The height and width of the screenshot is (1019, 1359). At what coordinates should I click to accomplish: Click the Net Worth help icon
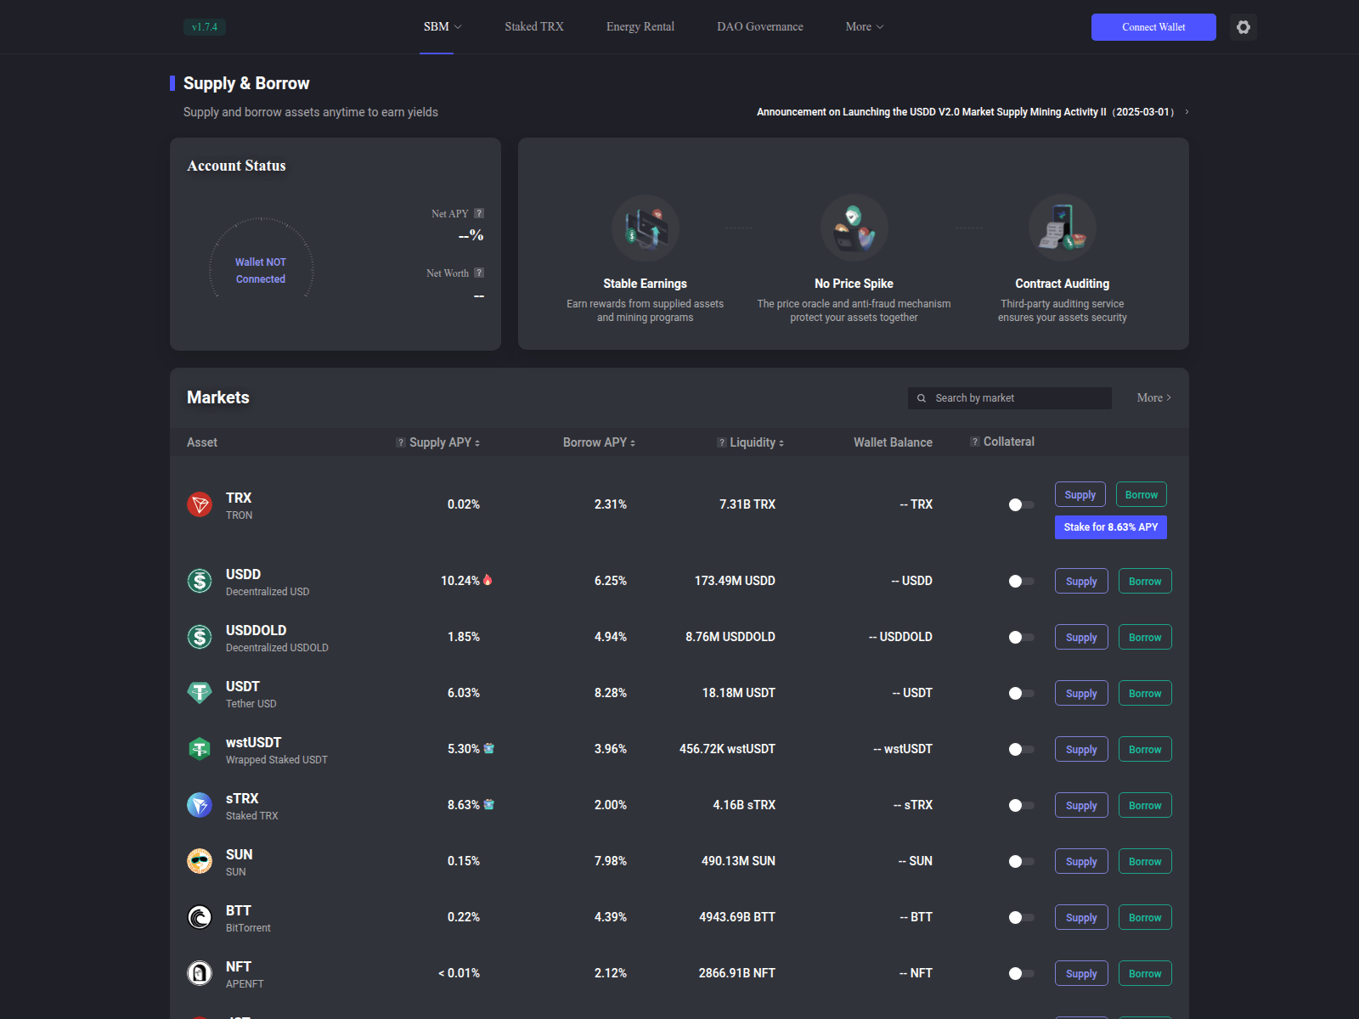(479, 273)
